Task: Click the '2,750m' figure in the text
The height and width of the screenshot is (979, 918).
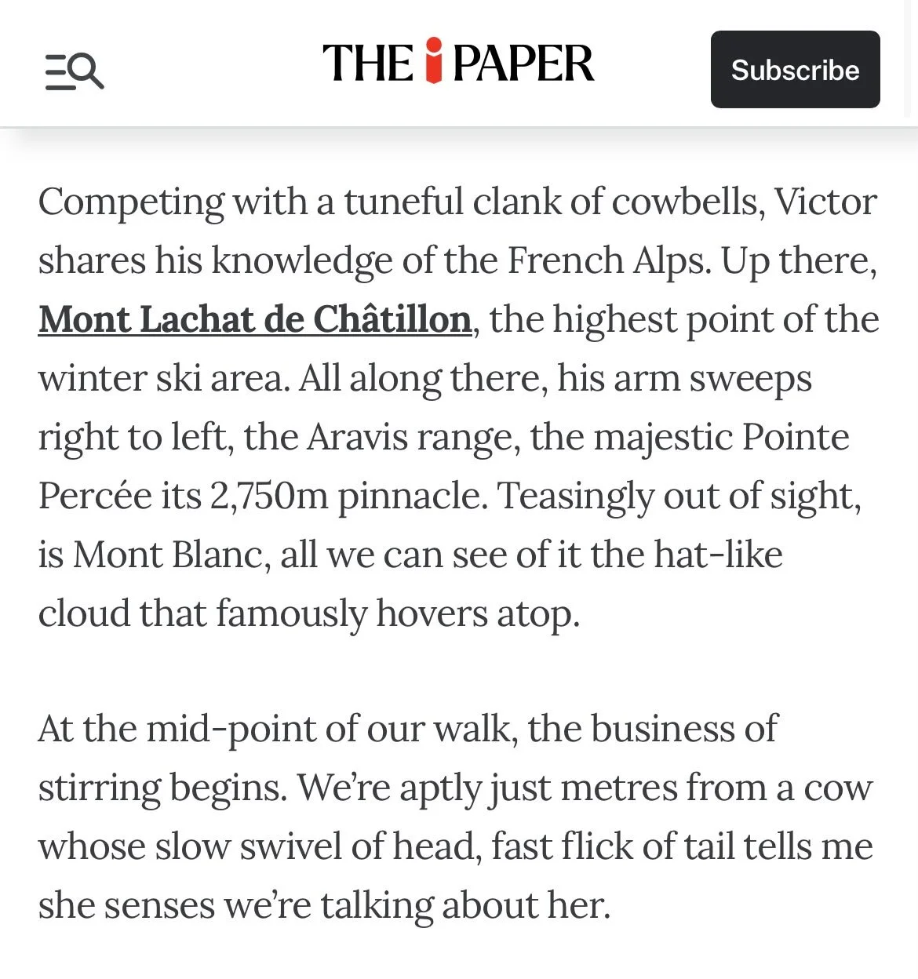Action: tap(269, 496)
